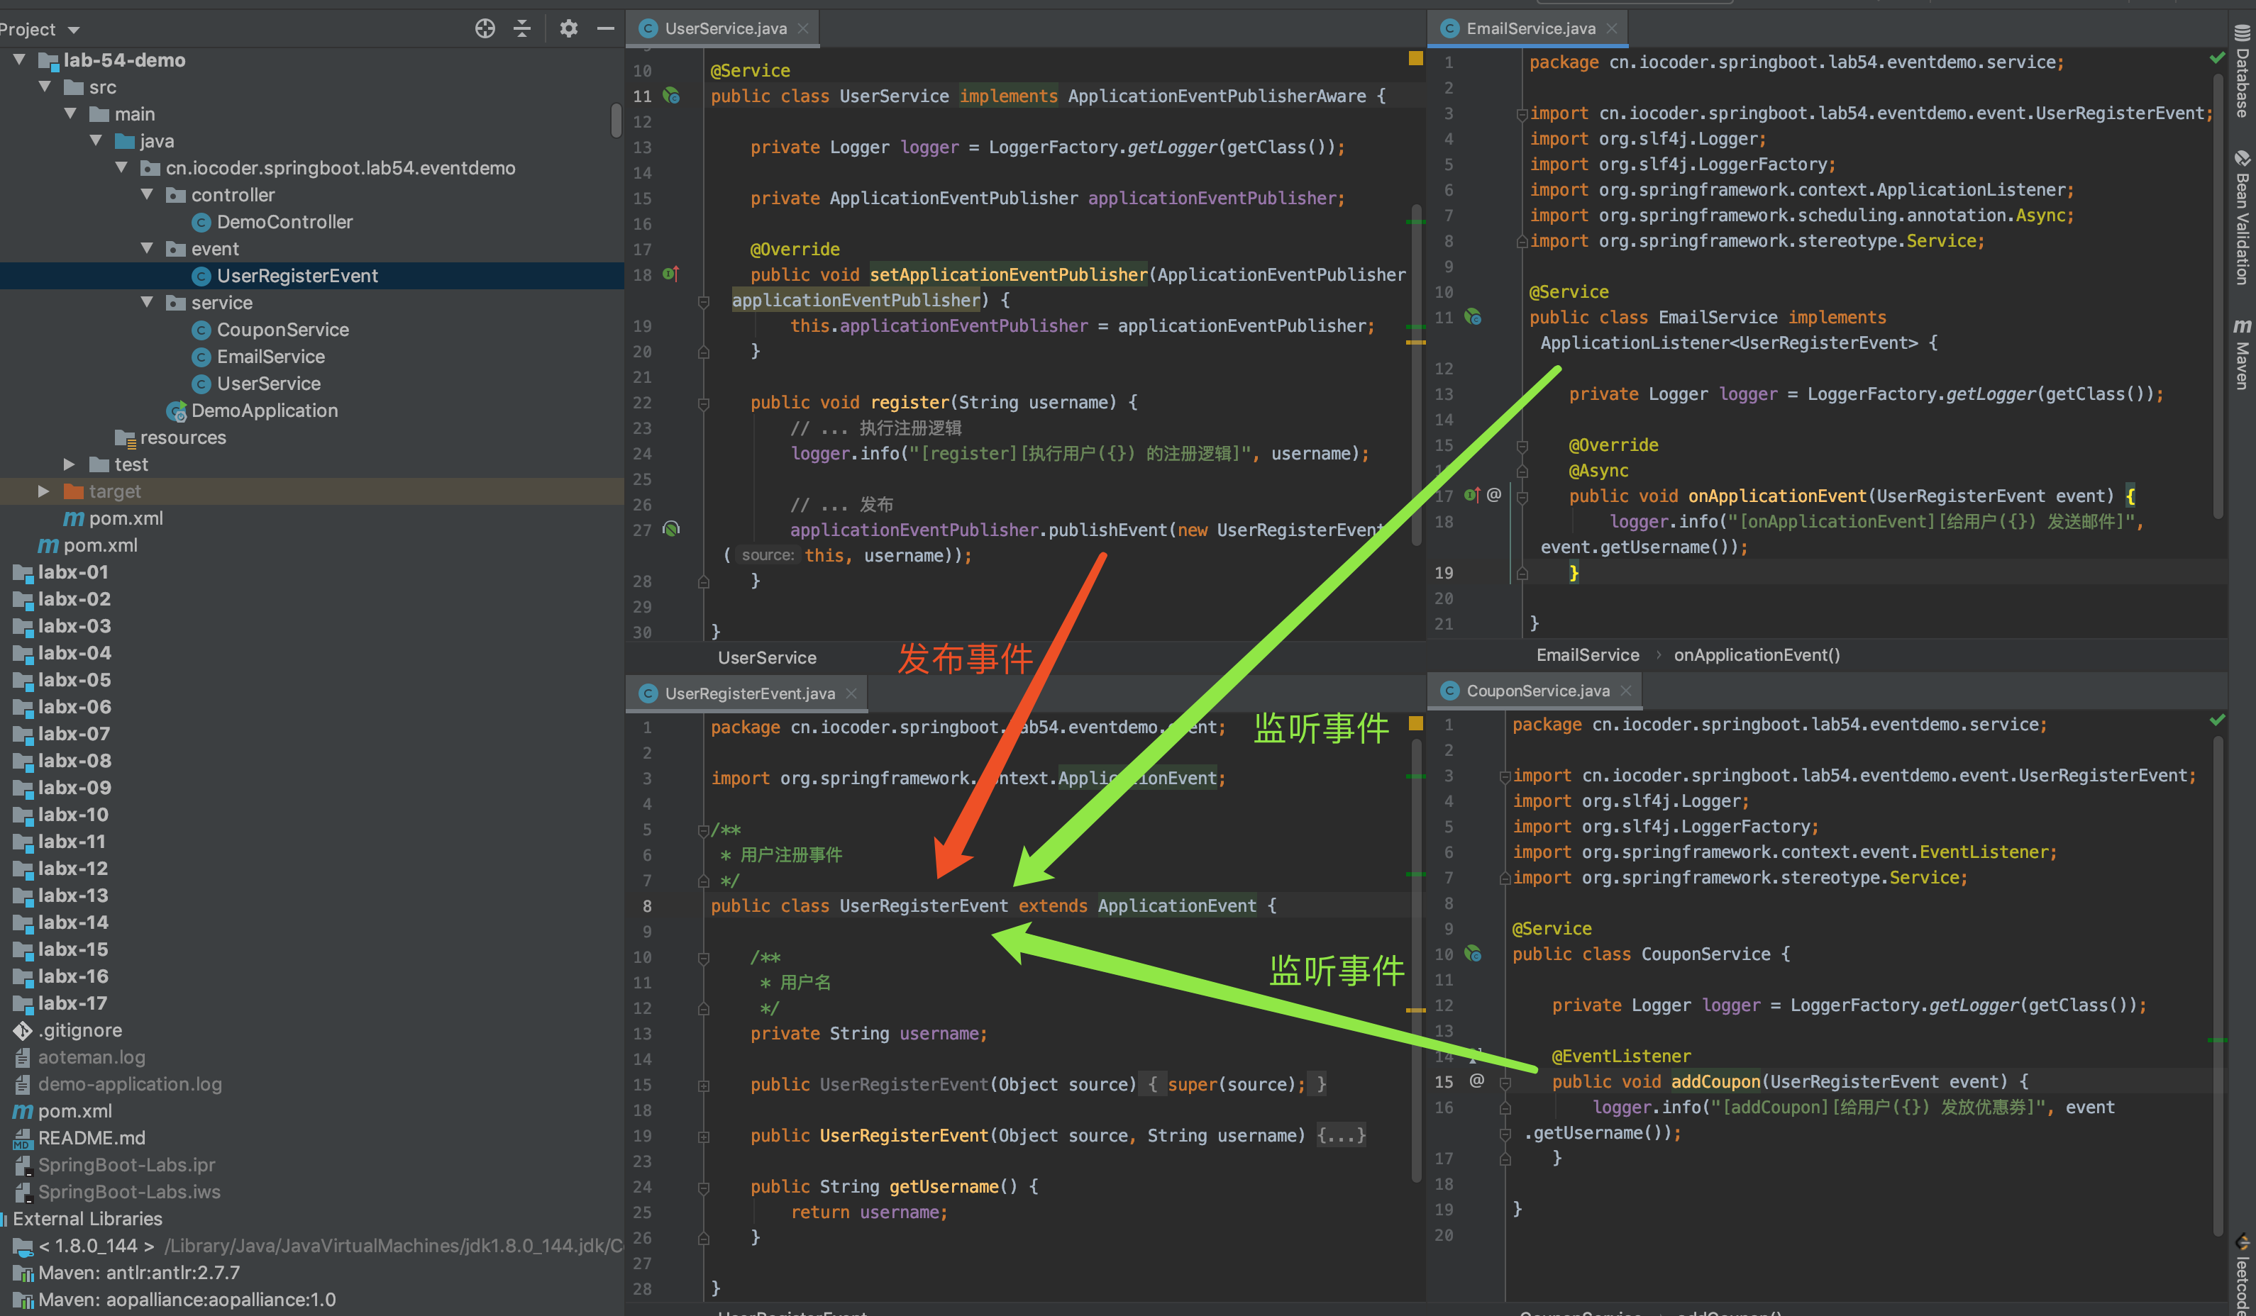Click the publishEvent Spring gutter icon at line 27
This screenshot has width=2256, height=1316.
coord(670,529)
